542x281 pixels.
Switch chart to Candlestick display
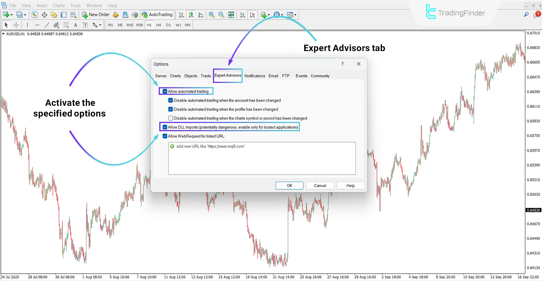pos(191,15)
